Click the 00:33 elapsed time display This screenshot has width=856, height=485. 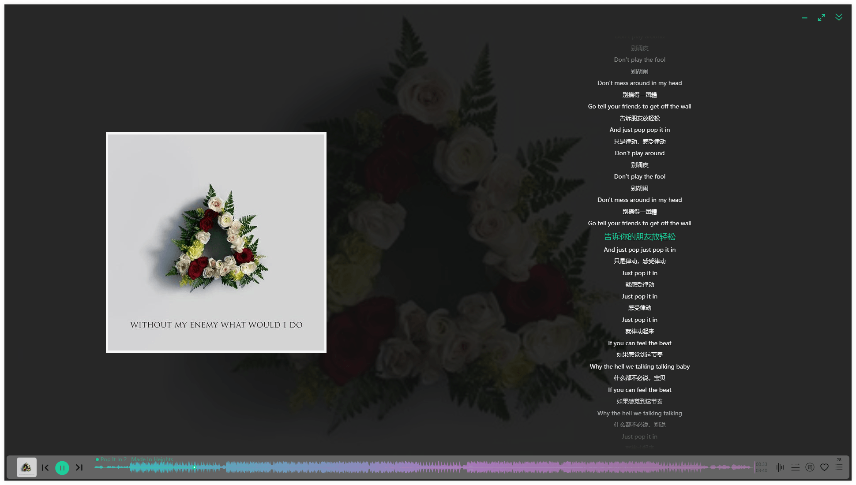[x=761, y=464]
